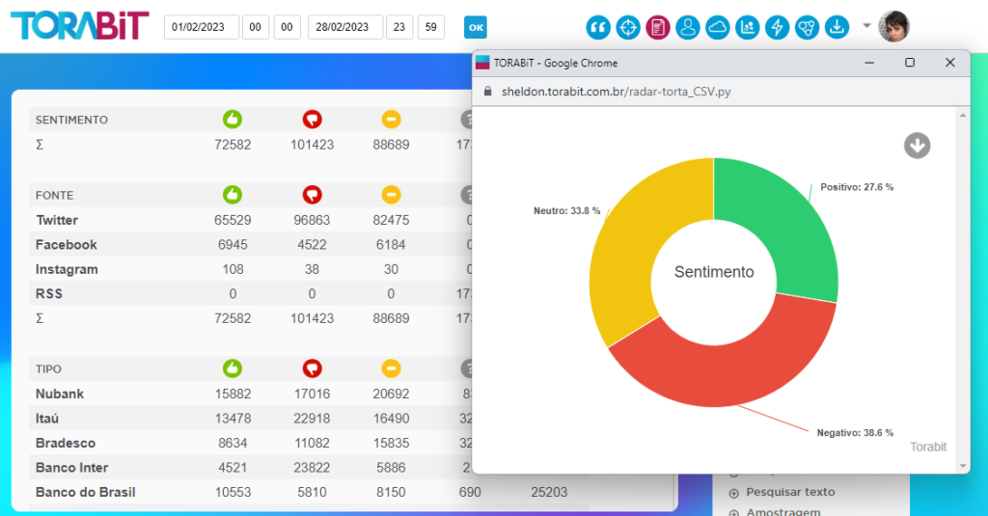This screenshot has width=988, height=516.
Task: Select the Twitter source row label
Action: pos(57,220)
